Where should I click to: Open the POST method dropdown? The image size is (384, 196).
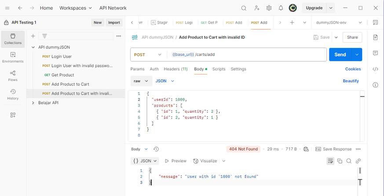(148, 55)
